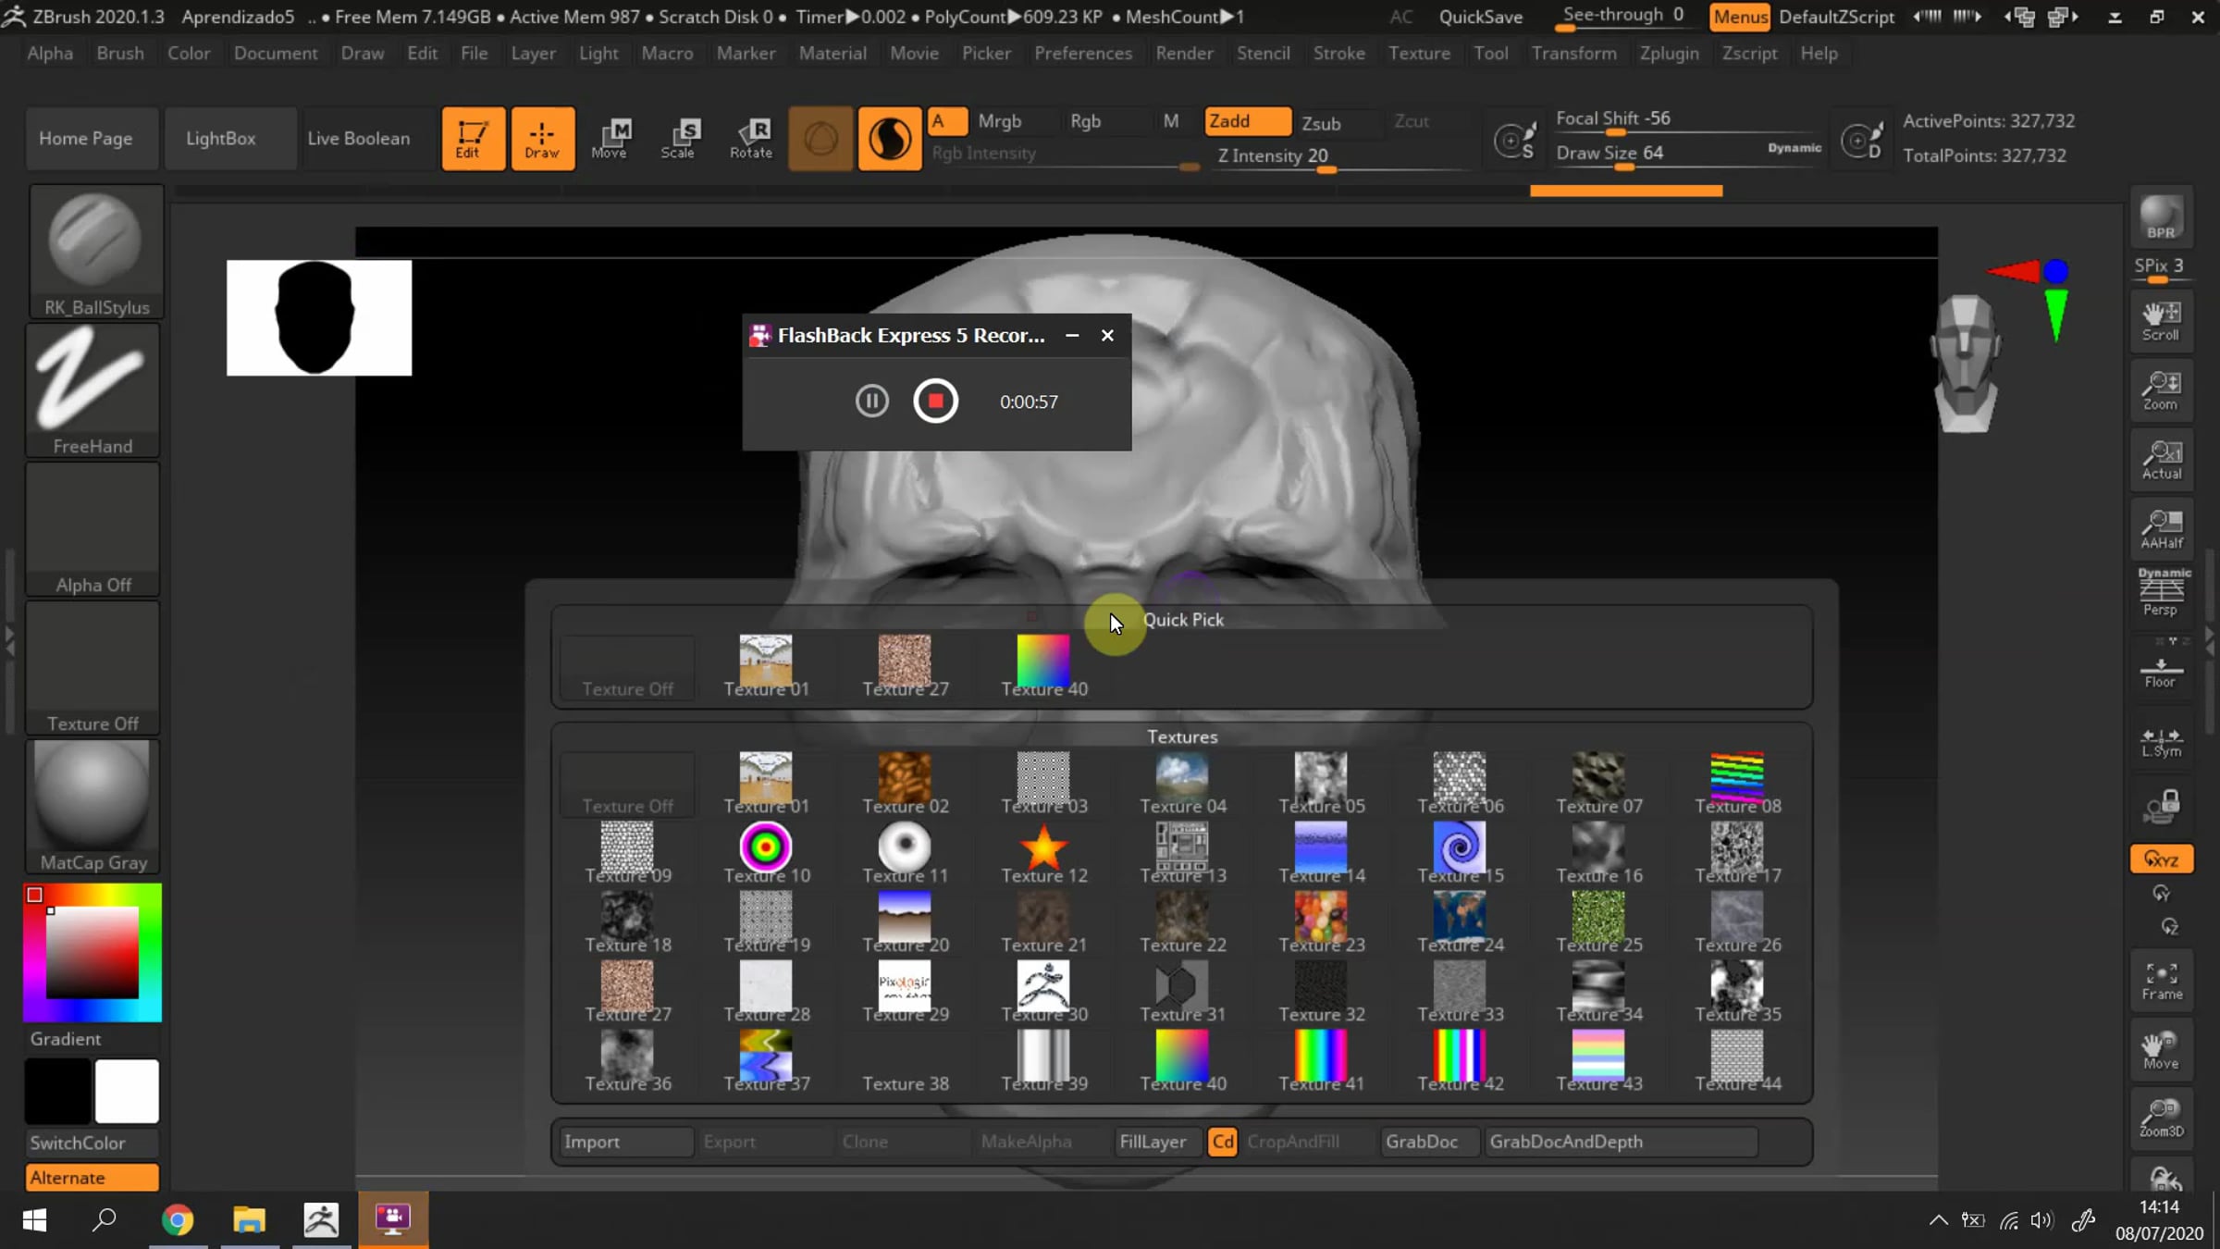2220x1249 pixels.
Task: Click the AAHalf view icon
Action: [x=2162, y=529]
